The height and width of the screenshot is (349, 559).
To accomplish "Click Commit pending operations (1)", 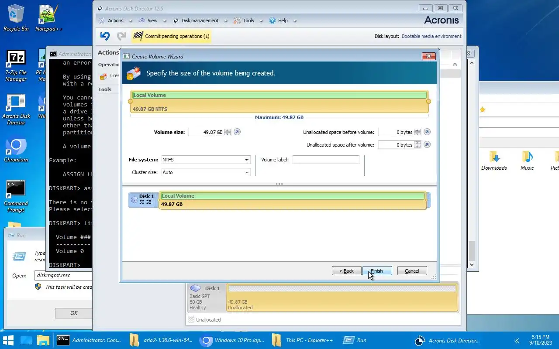I will point(172,36).
